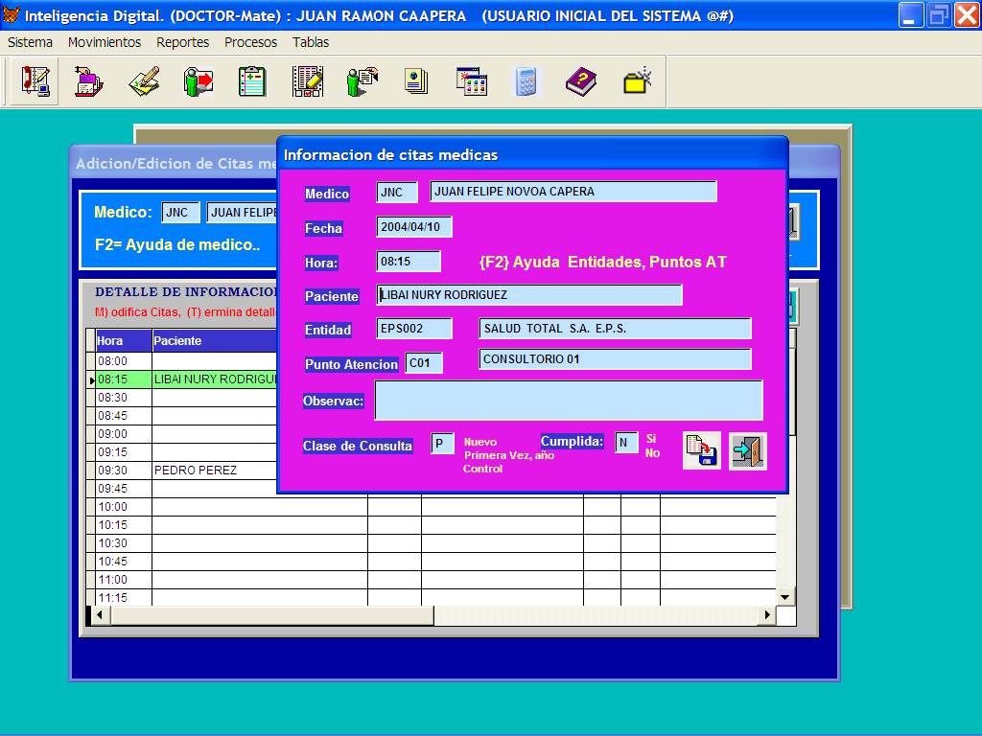Image resolution: width=982 pixels, height=736 pixels.
Task: Click the grid's vertical scroll down arrow
Action: point(785,597)
